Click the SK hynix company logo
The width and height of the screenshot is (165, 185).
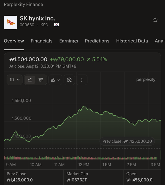[10, 22]
